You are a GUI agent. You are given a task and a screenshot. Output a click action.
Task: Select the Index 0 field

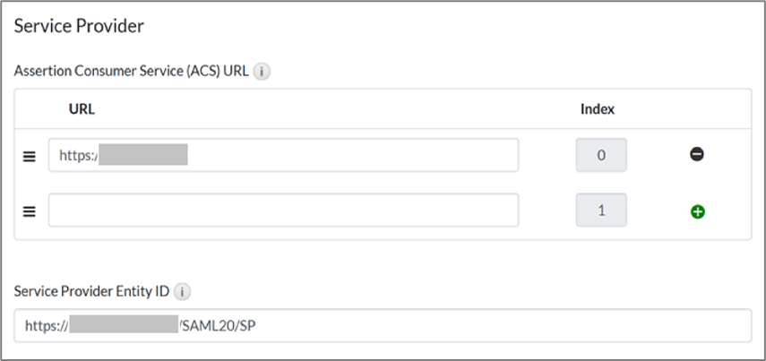click(x=601, y=155)
